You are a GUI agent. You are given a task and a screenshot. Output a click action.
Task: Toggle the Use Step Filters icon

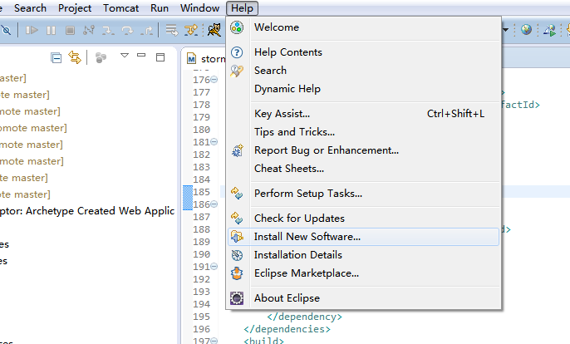191,30
